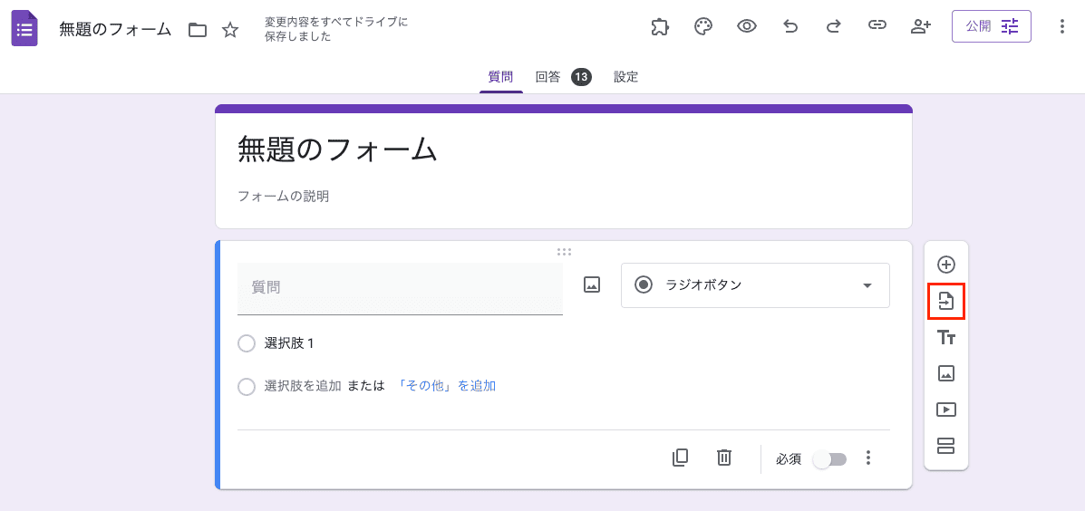Open the theme customization palette icon
This screenshot has width=1085, height=511.
pos(703,26)
